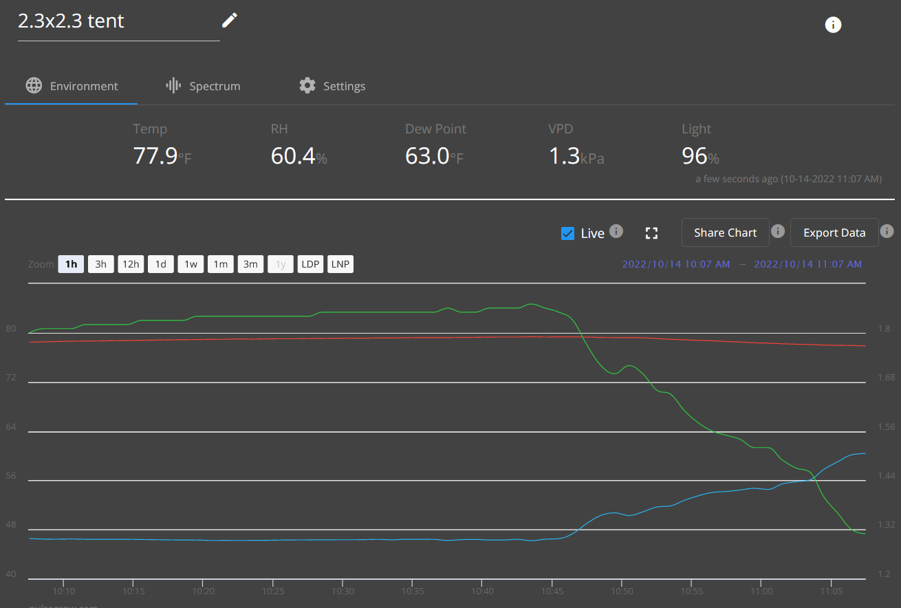Open the Settings tab
This screenshot has width=901, height=608.
point(332,86)
